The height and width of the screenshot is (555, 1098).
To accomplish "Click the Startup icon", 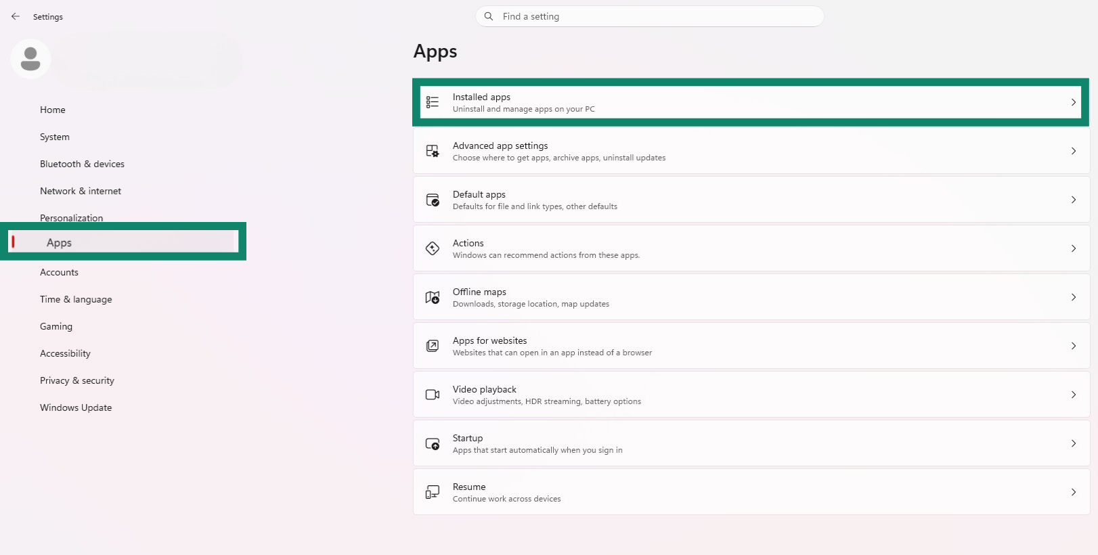I will pos(432,443).
